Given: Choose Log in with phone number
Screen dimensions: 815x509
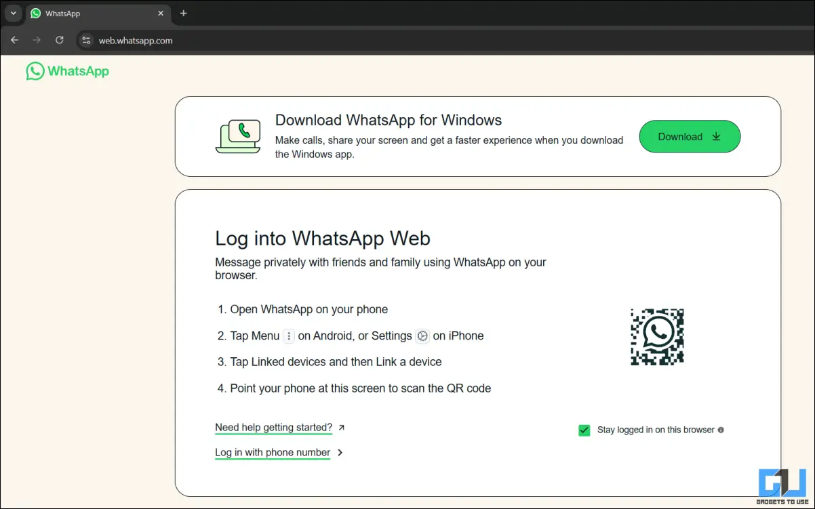Looking at the screenshot, I should (273, 453).
